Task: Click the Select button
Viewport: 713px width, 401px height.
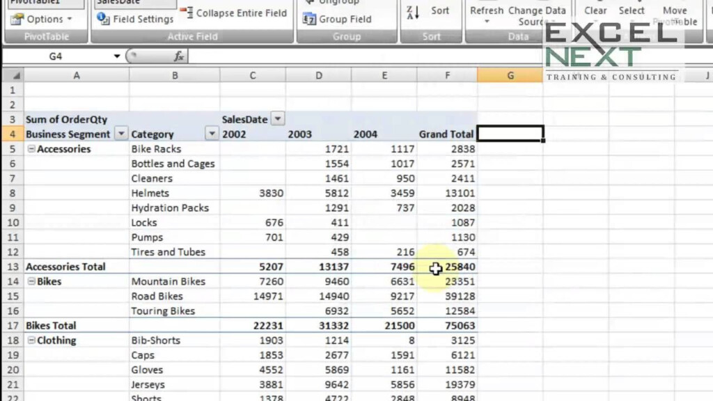Action: 631,10
